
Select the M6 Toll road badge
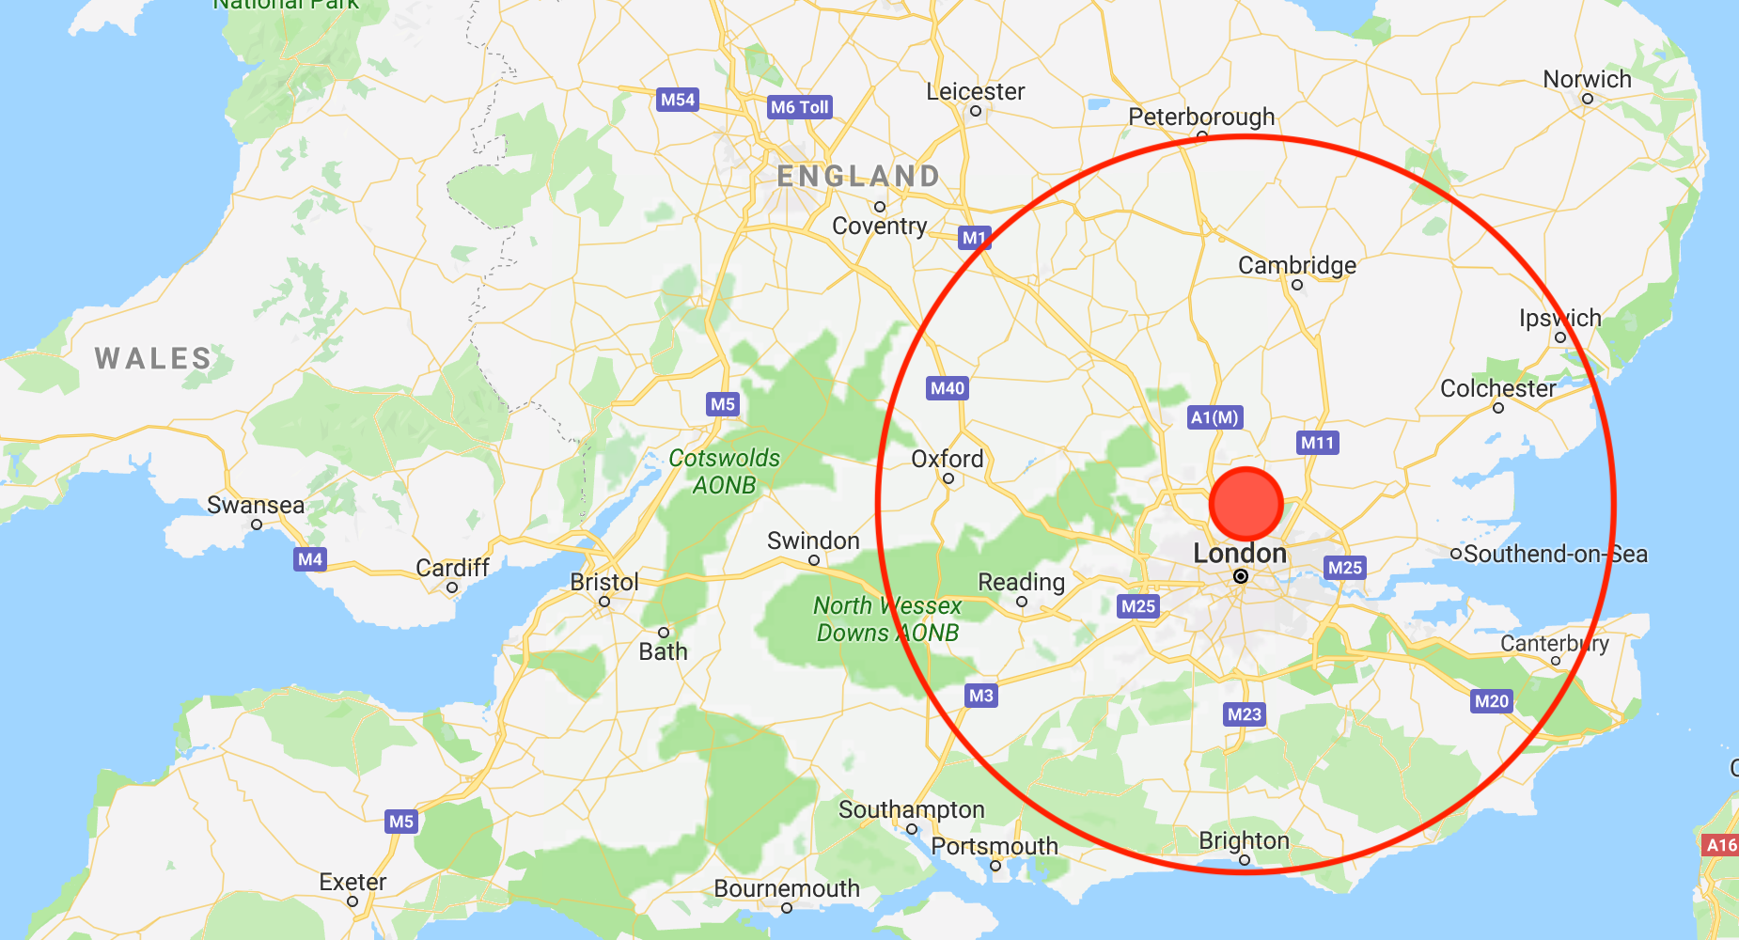point(800,107)
